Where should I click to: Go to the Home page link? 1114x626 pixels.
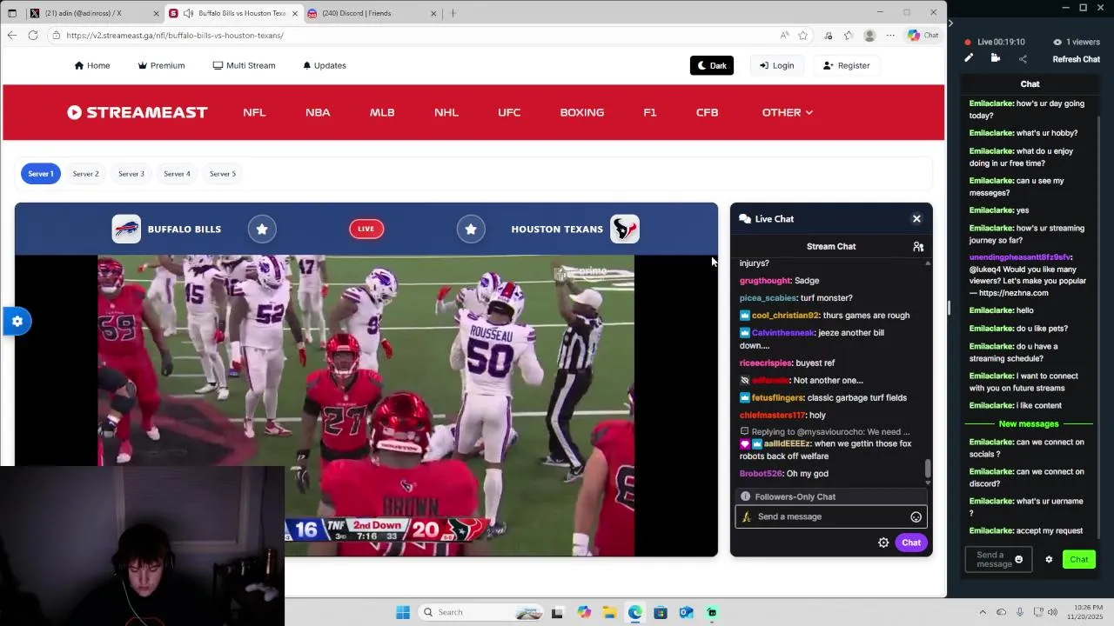tap(92, 65)
